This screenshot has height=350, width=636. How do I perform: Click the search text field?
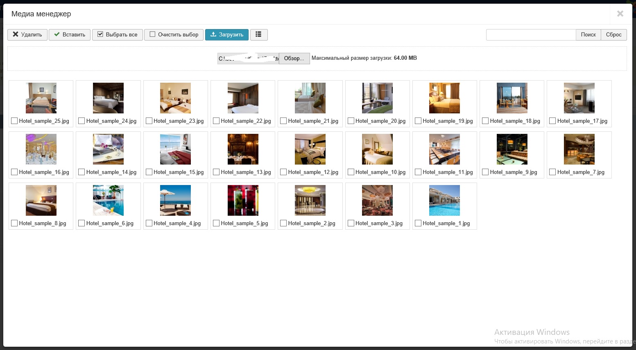[x=531, y=35]
